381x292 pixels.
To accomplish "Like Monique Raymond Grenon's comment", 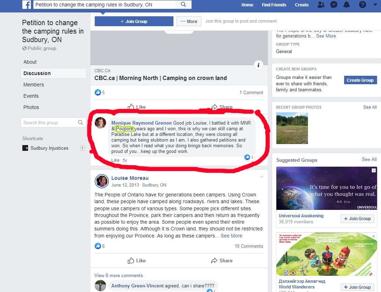I will click(115, 160).
